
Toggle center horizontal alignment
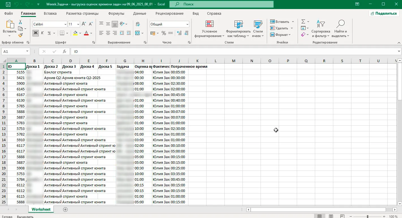[x=108, y=33]
